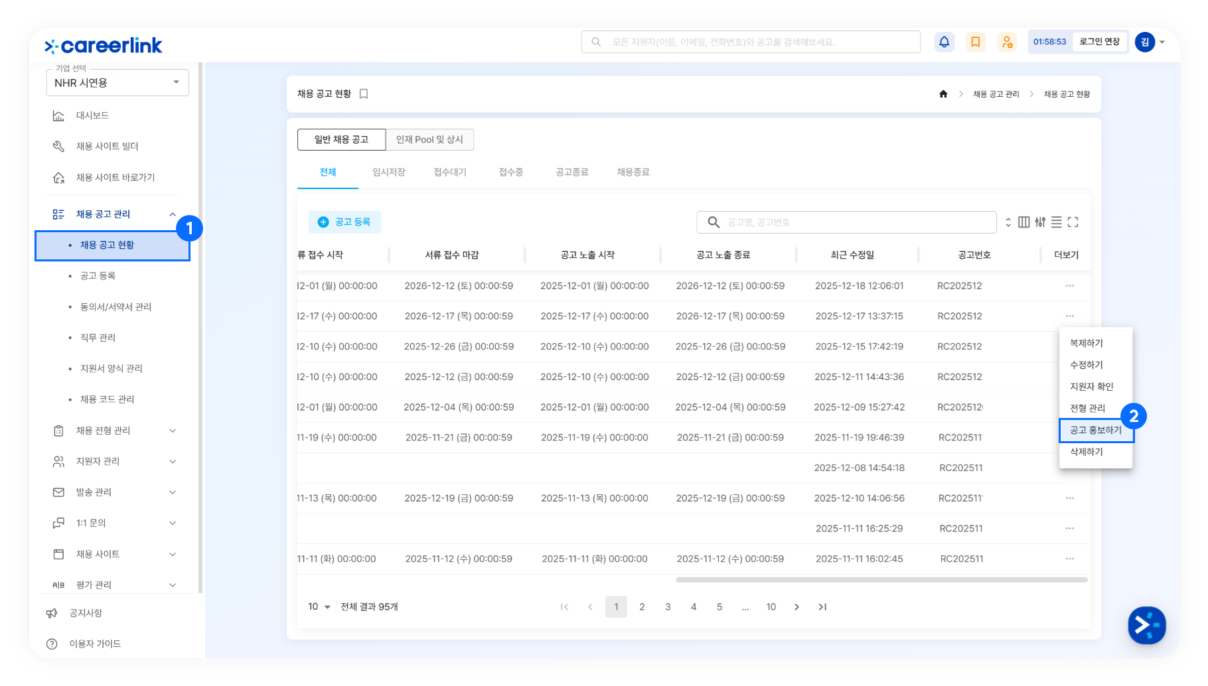Image resolution: width=1208 pixels, height=686 pixels.
Task: Open the rows-per-page dropdown showing 10
Action: tap(319, 607)
